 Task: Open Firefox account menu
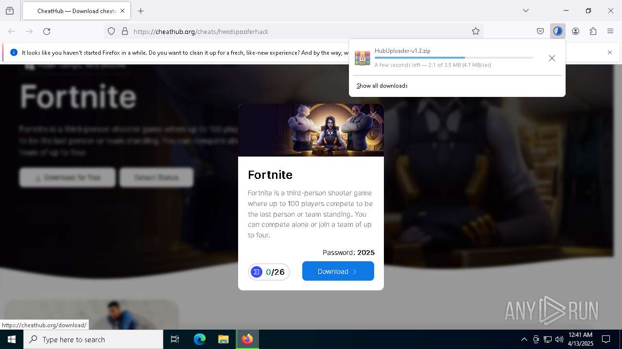pyautogui.click(x=575, y=32)
